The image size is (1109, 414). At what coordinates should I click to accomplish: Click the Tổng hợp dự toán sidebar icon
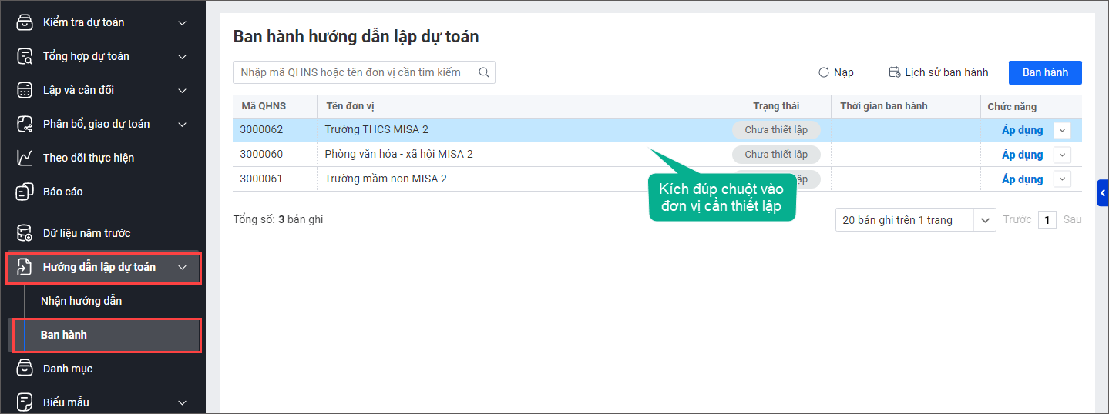(25, 56)
